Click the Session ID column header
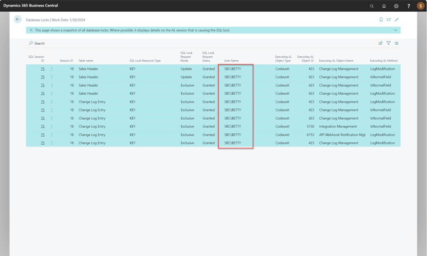 click(x=67, y=61)
